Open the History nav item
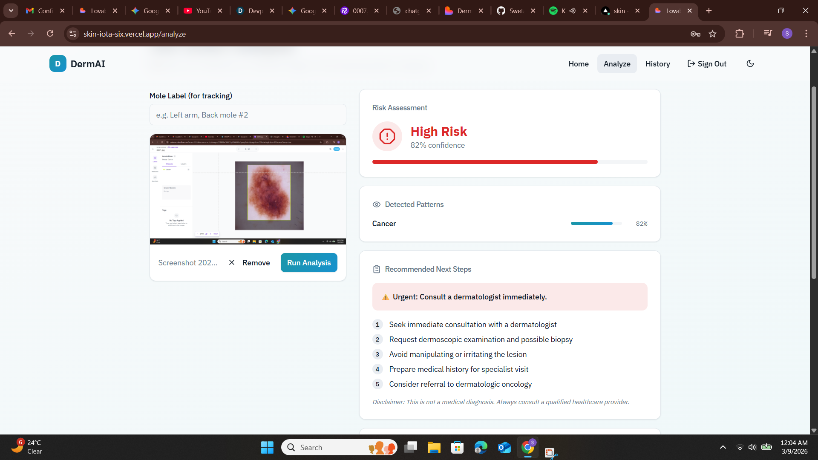Image resolution: width=818 pixels, height=460 pixels. click(657, 64)
